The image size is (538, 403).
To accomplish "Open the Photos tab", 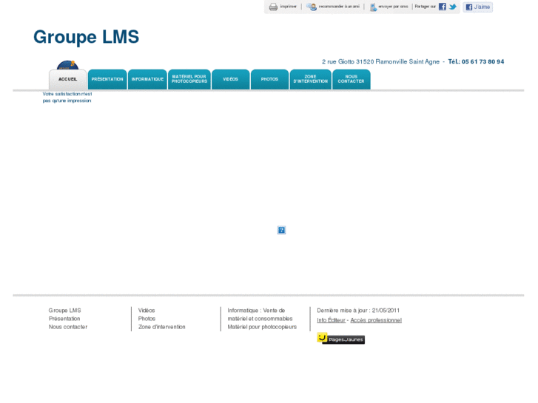I will click(x=269, y=79).
